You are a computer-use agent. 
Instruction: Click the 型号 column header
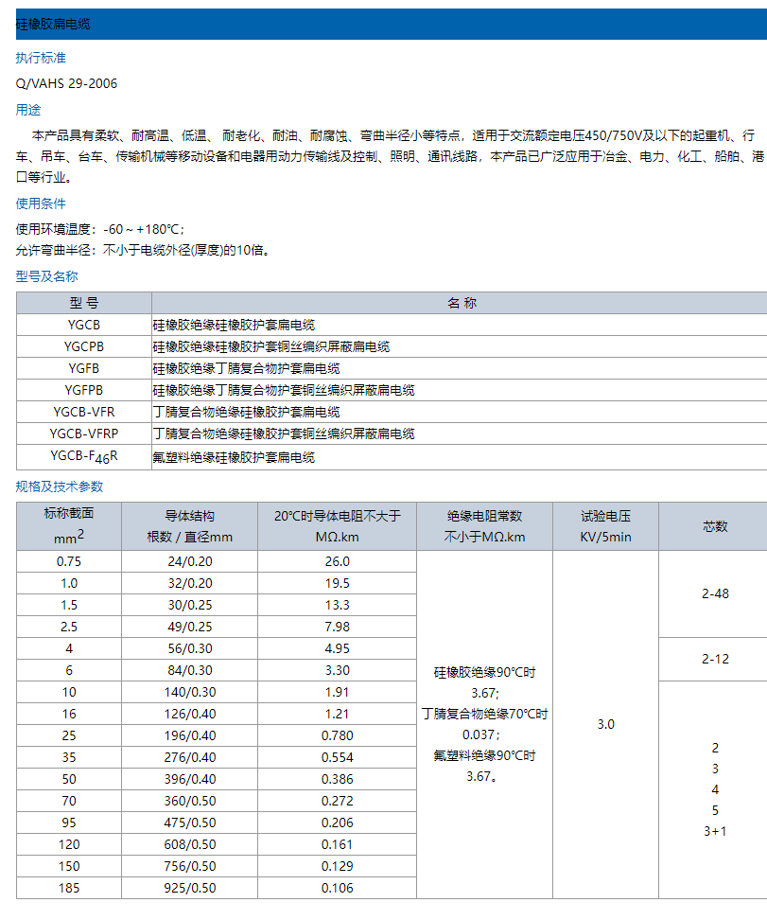pos(83,303)
